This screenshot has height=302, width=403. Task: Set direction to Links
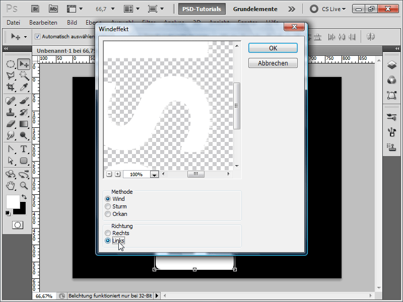pyautogui.click(x=108, y=241)
